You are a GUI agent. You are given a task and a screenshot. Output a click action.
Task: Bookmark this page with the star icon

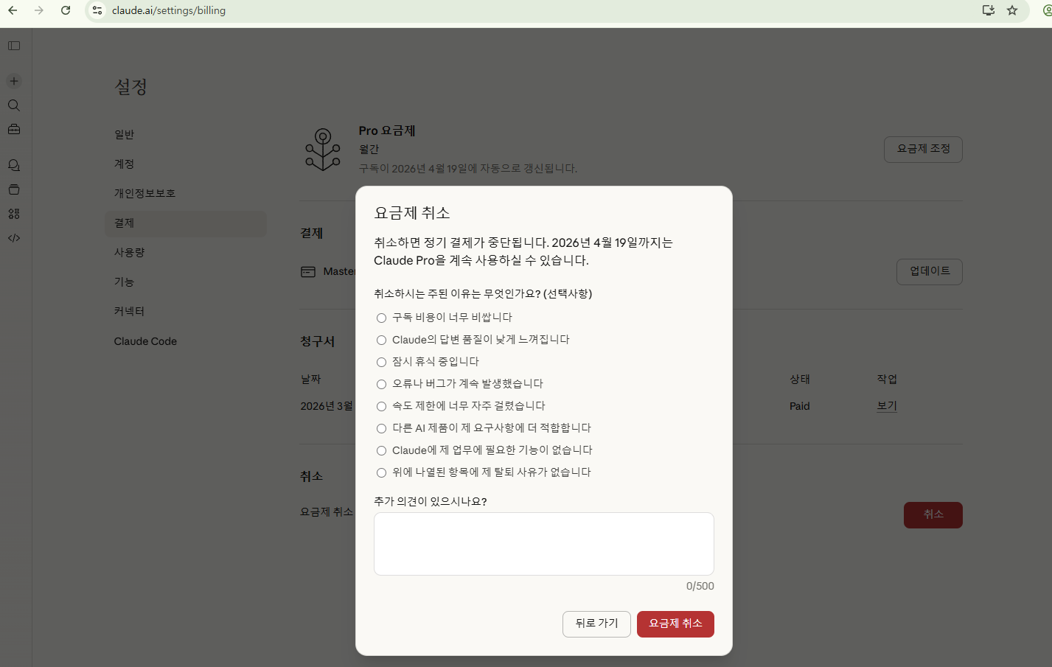1012,10
